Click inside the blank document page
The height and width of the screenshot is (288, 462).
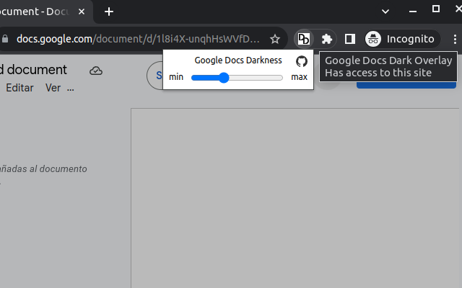click(x=296, y=198)
